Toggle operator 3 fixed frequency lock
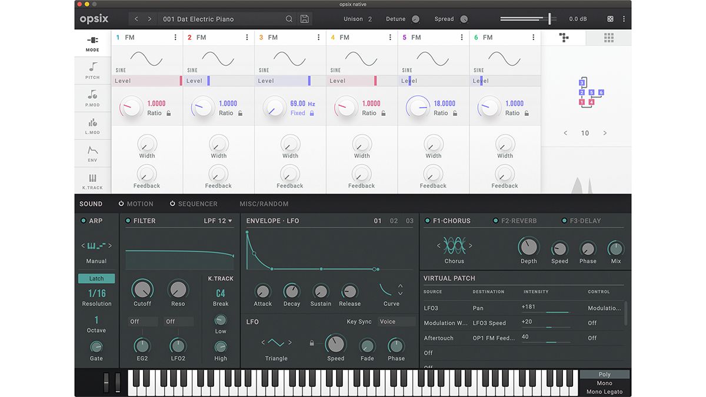The image size is (706, 397). [x=312, y=113]
